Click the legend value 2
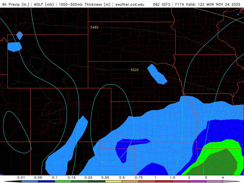This screenshot has height=183, width=244. 189,178
